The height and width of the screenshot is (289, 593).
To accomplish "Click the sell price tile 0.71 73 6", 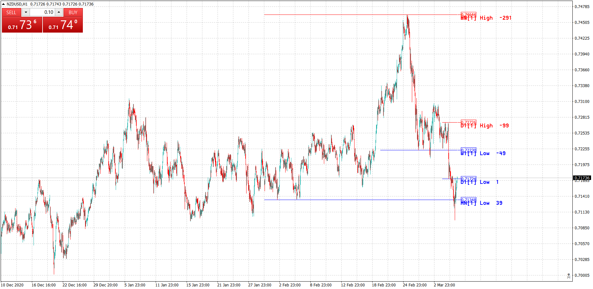I will click(x=22, y=25).
